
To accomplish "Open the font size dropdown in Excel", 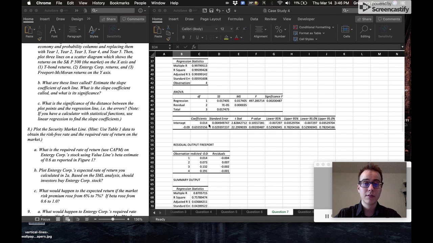I will click(x=231, y=29).
